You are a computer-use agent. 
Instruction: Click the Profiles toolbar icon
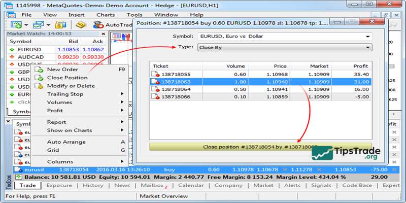click(39, 24)
